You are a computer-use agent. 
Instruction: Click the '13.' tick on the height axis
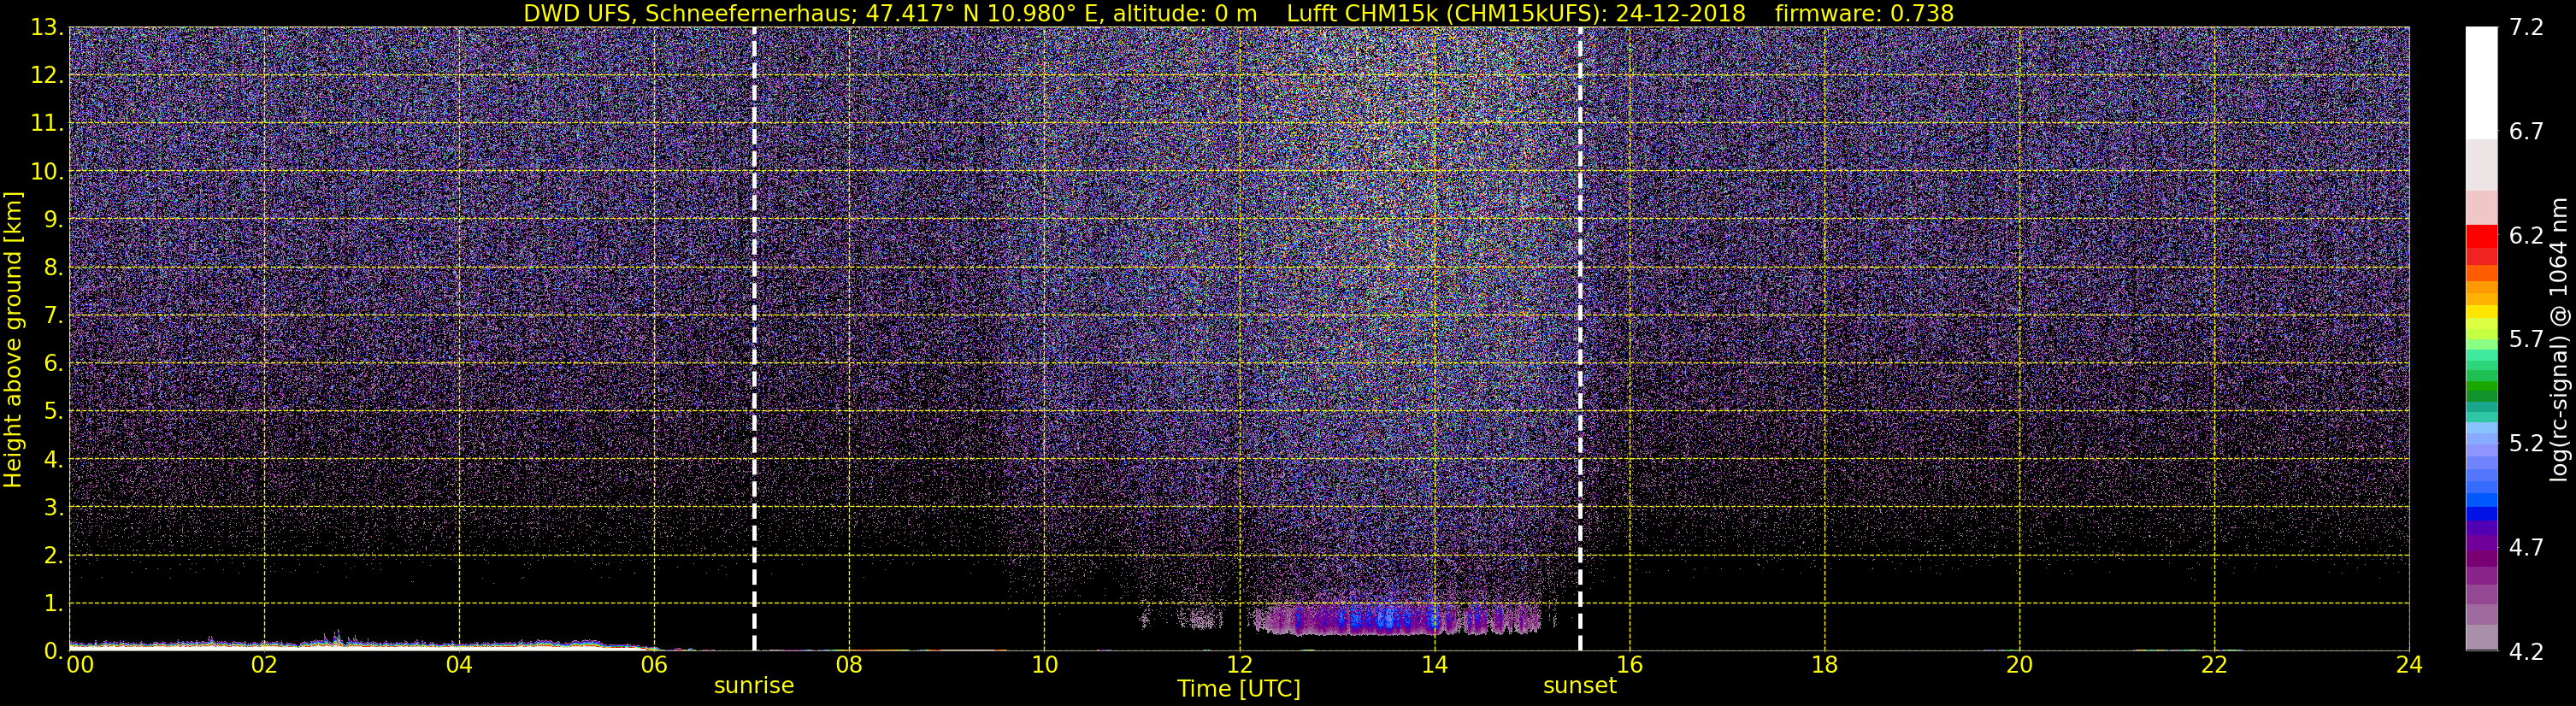click(x=47, y=27)
